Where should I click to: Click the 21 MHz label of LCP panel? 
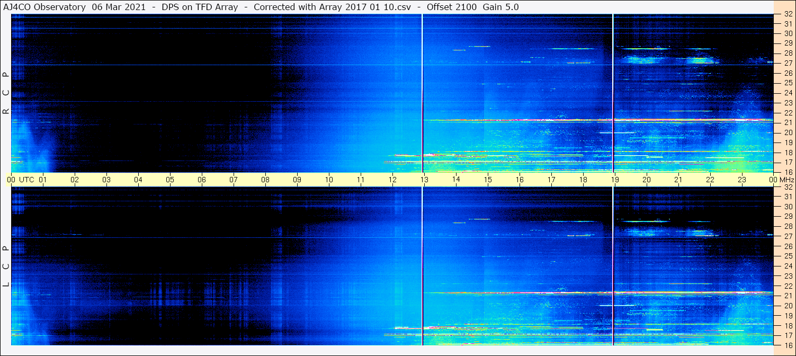788,296
